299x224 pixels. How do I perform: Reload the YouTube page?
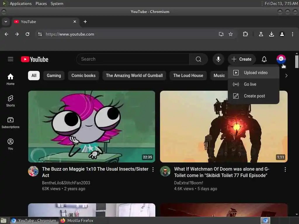coord(27,34)
